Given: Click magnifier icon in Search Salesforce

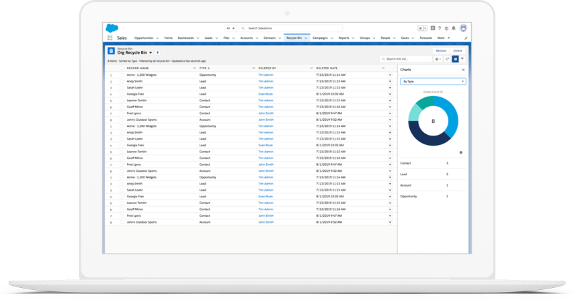Looking at the screenshot, I should tap(243, 28).
